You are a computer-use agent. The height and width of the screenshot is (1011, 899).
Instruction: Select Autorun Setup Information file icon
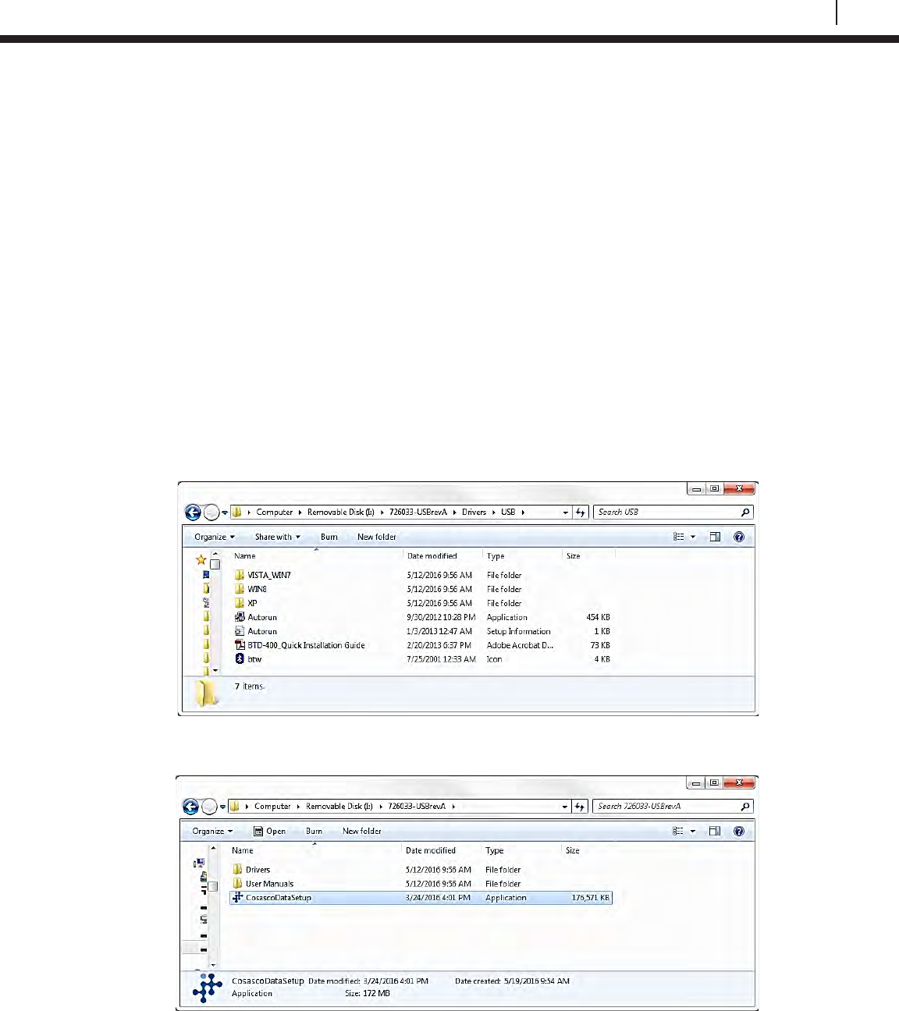(x=240, y=631)
